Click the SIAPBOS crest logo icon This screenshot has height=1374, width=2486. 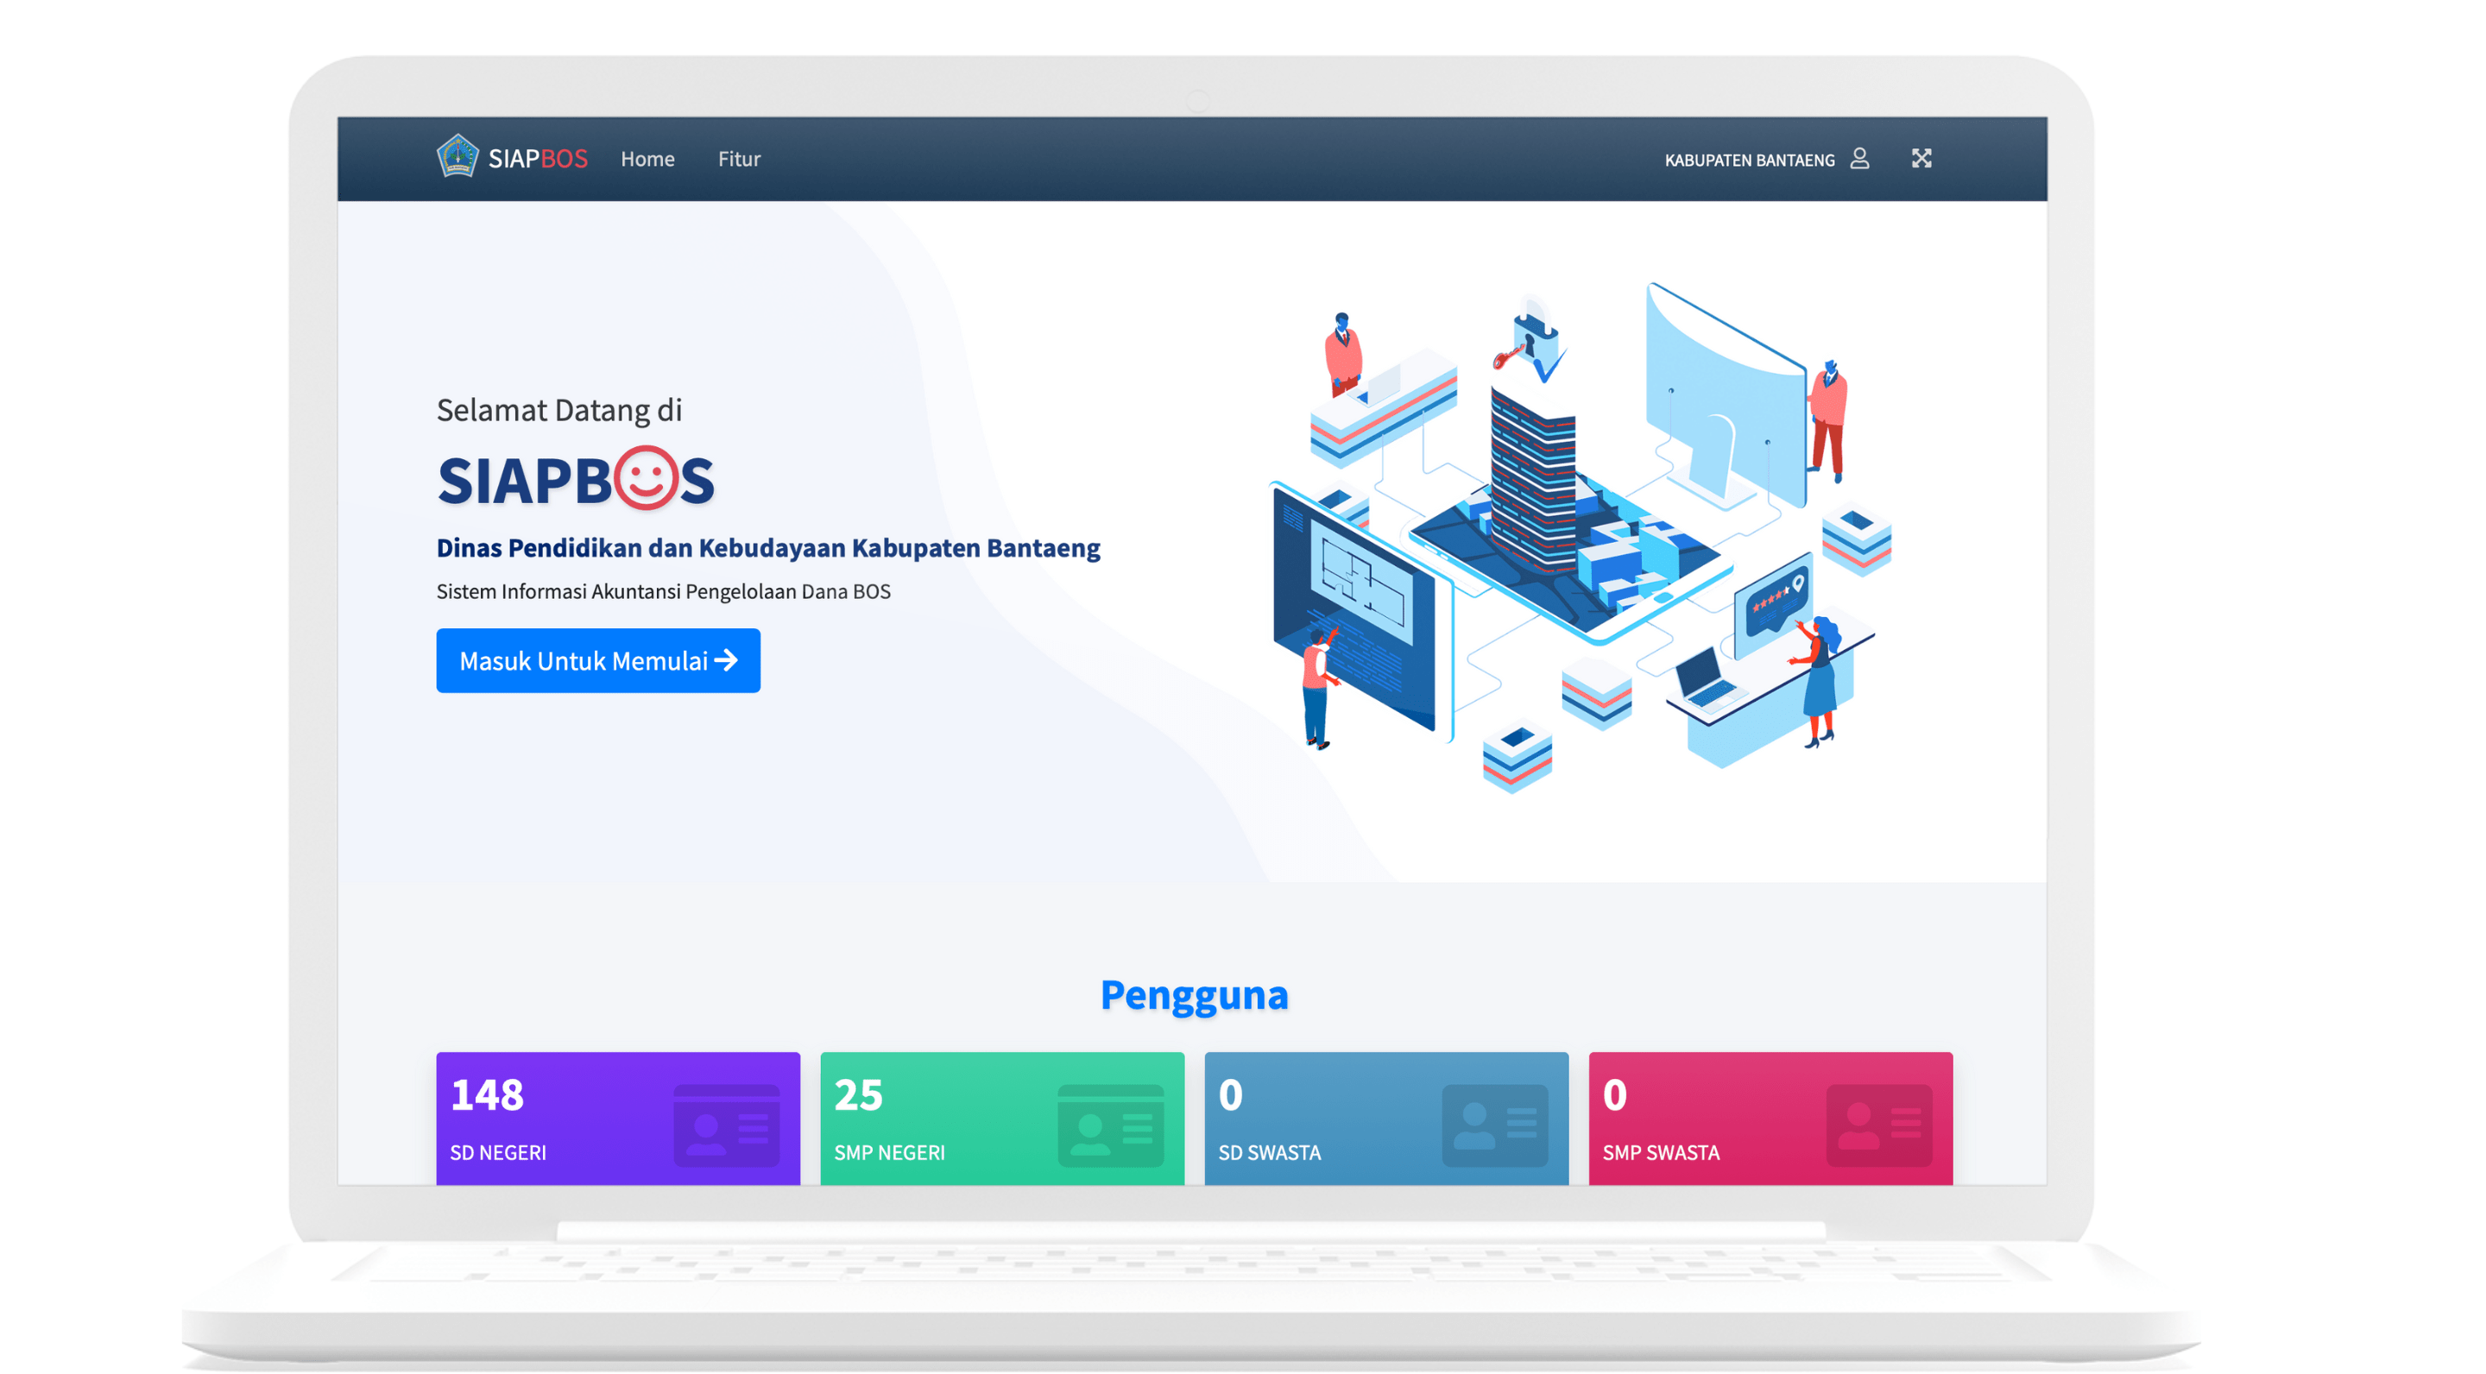(x=457, y=156)
